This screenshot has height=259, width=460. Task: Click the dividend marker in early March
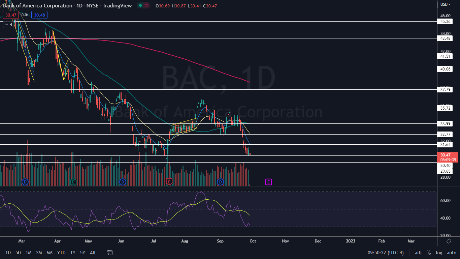point(25,182)
